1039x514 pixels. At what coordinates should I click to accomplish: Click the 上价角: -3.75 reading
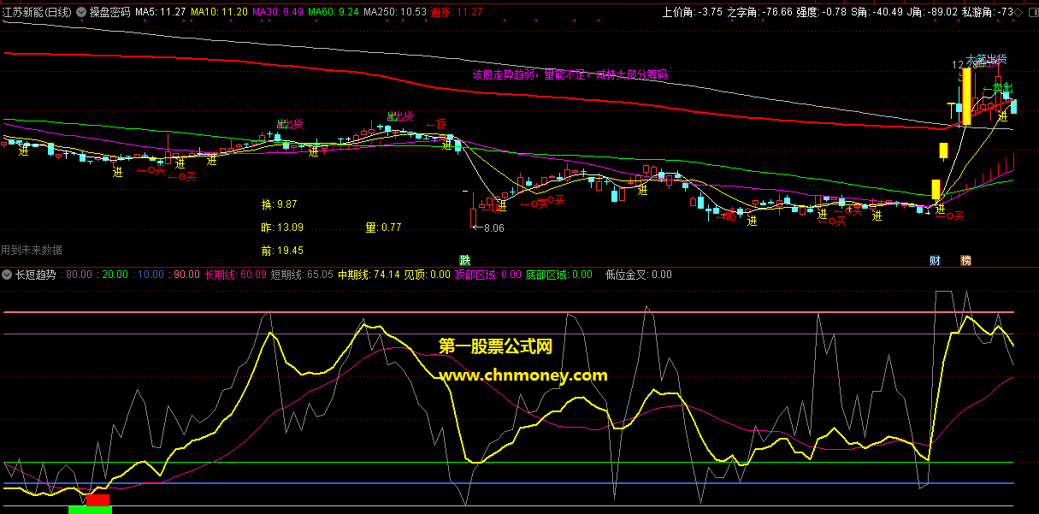(693, 12)
